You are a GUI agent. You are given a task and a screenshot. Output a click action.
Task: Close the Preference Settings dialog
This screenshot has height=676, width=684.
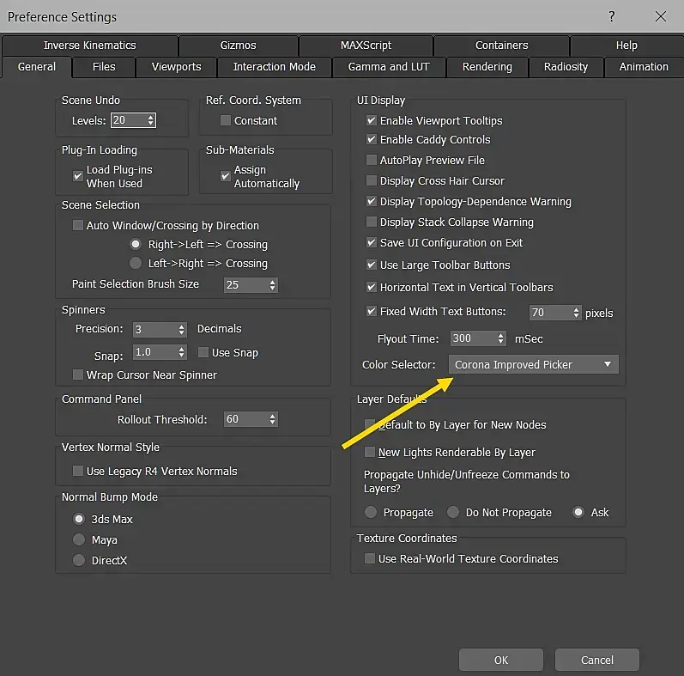tap(660, 16)
